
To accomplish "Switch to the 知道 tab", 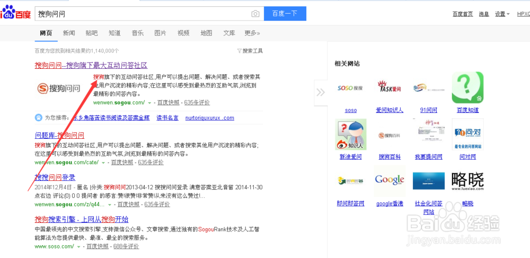I will pos(114,33).
